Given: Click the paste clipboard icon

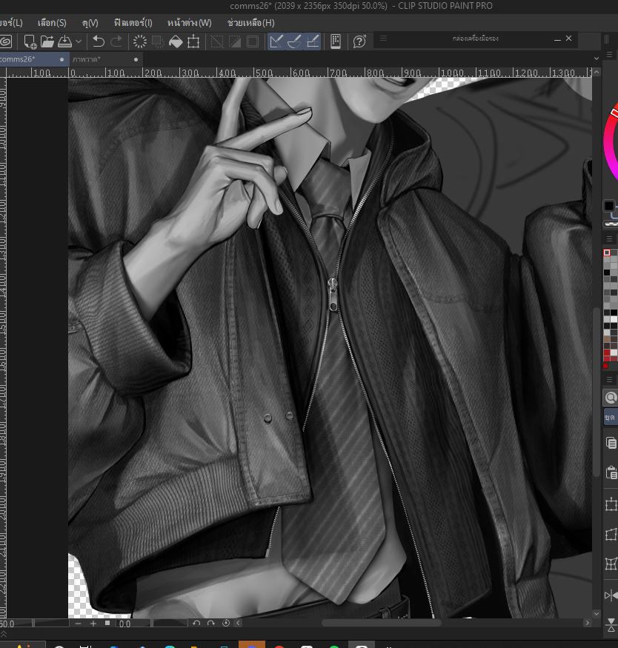Looking at the screenshot, I should click(611, 472).
